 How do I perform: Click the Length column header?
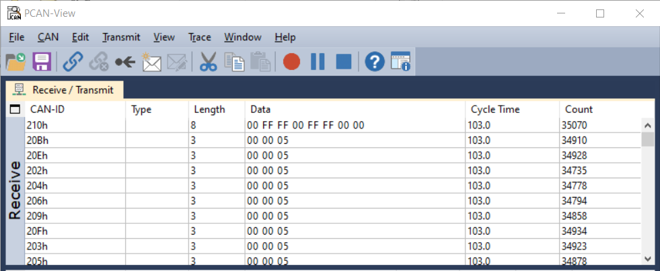(x=217, y=110)
